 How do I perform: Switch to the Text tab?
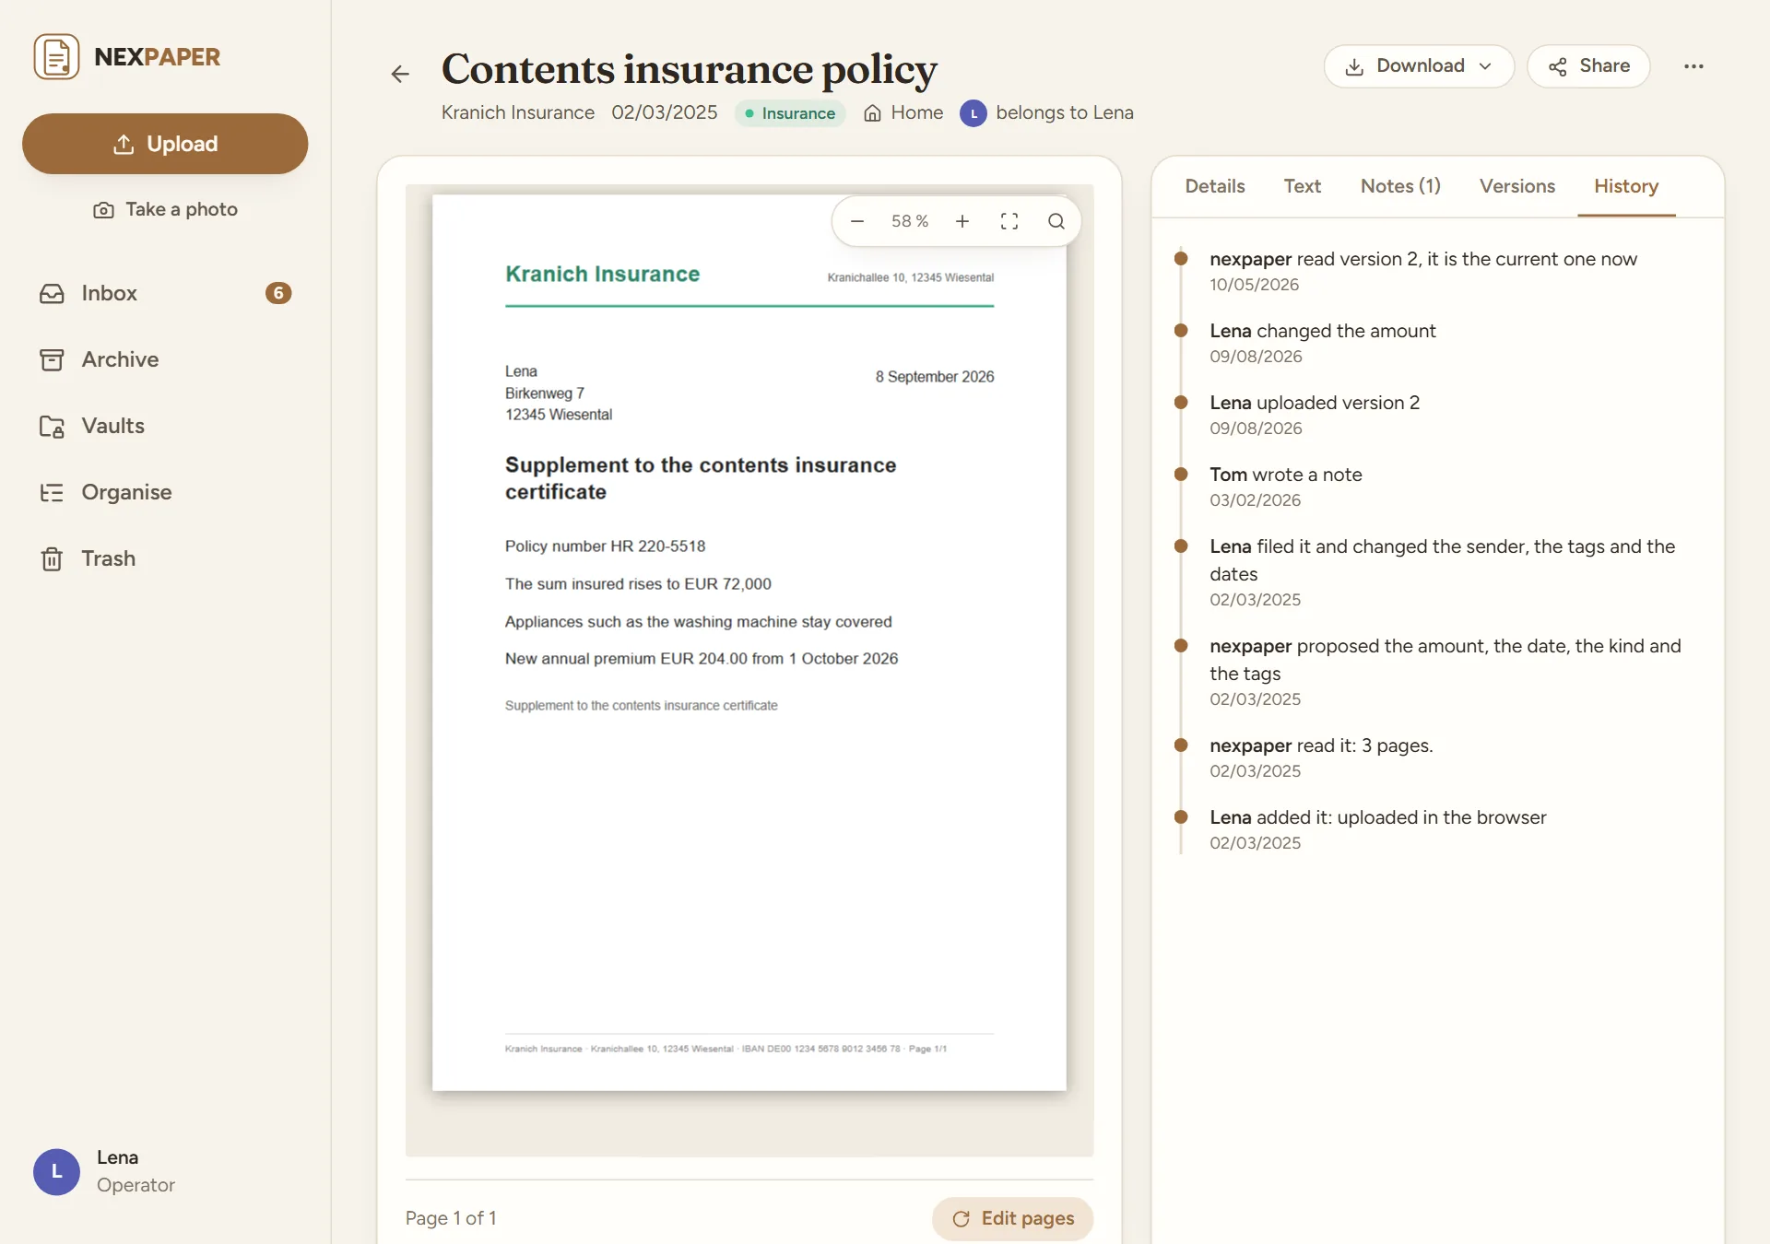1302,186
